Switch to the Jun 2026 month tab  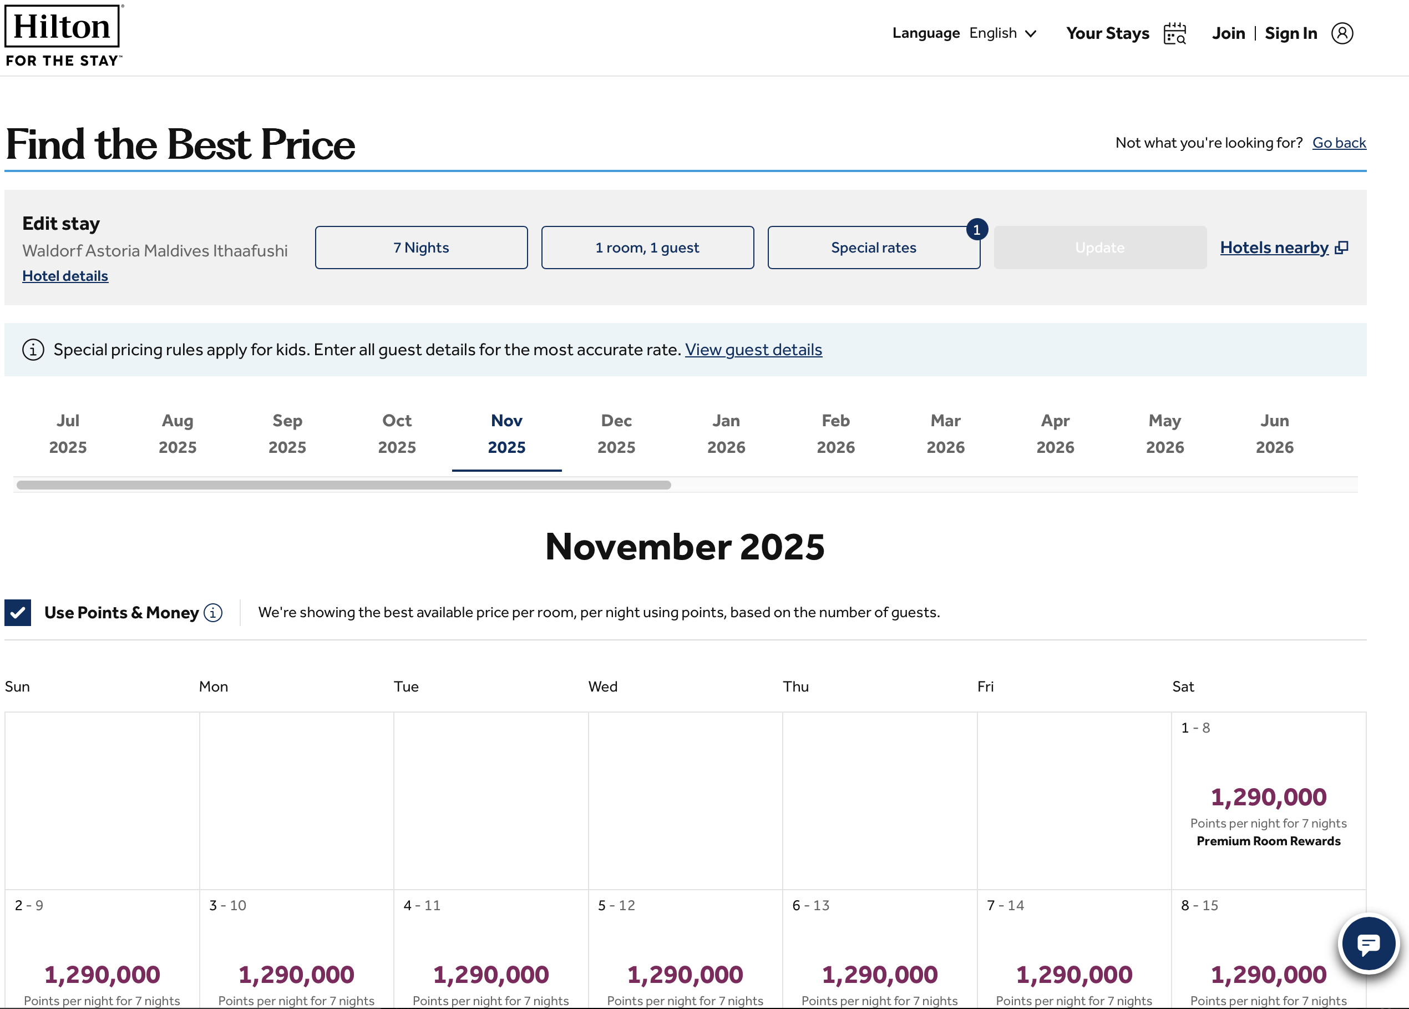1275,435
